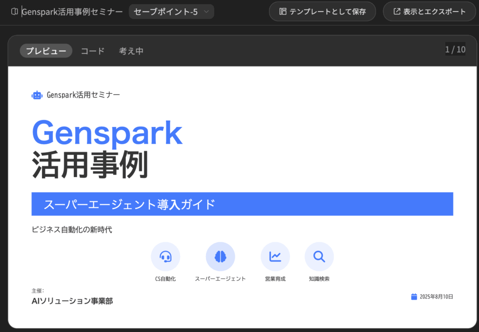
Task: Click the 1 / 10 slide counter
Action: coord(455,49)
